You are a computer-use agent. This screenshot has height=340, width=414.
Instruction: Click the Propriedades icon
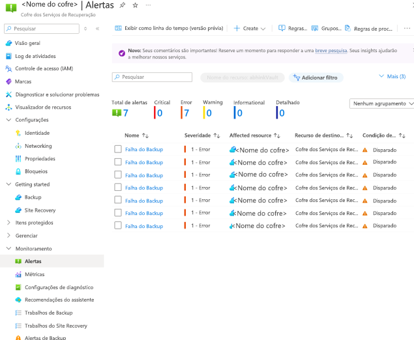click(18, 158)
